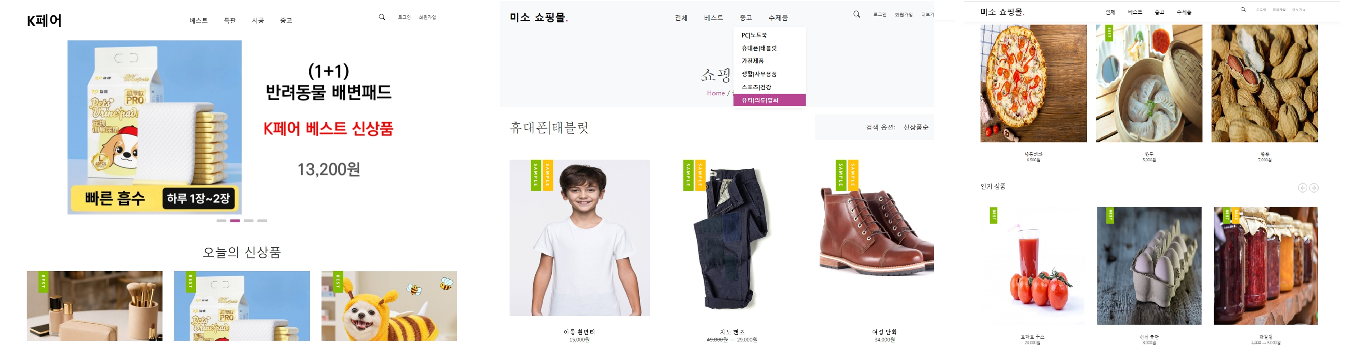
Task: Switch to the second active banner slide indicator
Action: click(x=235, y=221)
